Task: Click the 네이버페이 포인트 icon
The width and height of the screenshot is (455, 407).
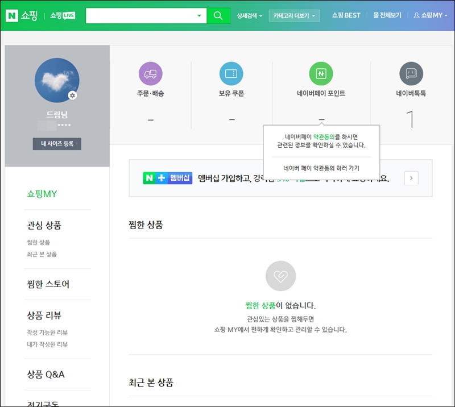Action: (321, 74)
